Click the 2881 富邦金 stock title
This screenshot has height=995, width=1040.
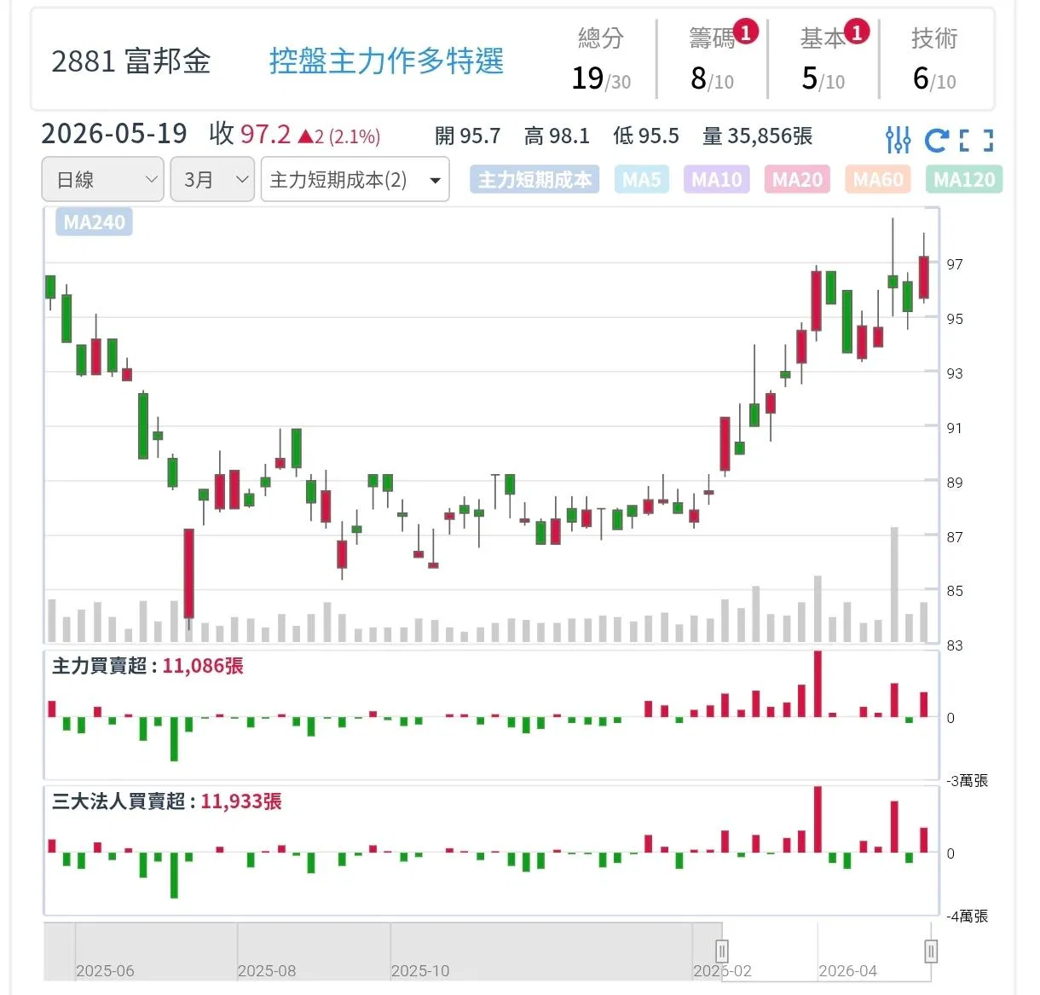coord(130,61)
